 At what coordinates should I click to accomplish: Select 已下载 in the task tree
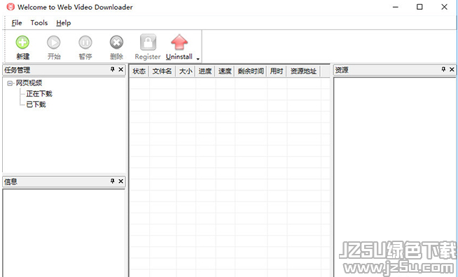coord(36,104)
